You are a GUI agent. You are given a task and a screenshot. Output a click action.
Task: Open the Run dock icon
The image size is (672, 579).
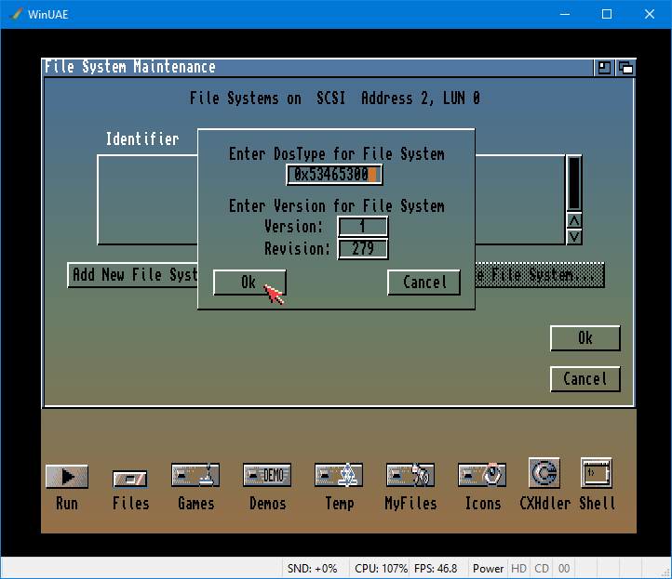click(x=66, y=477)
